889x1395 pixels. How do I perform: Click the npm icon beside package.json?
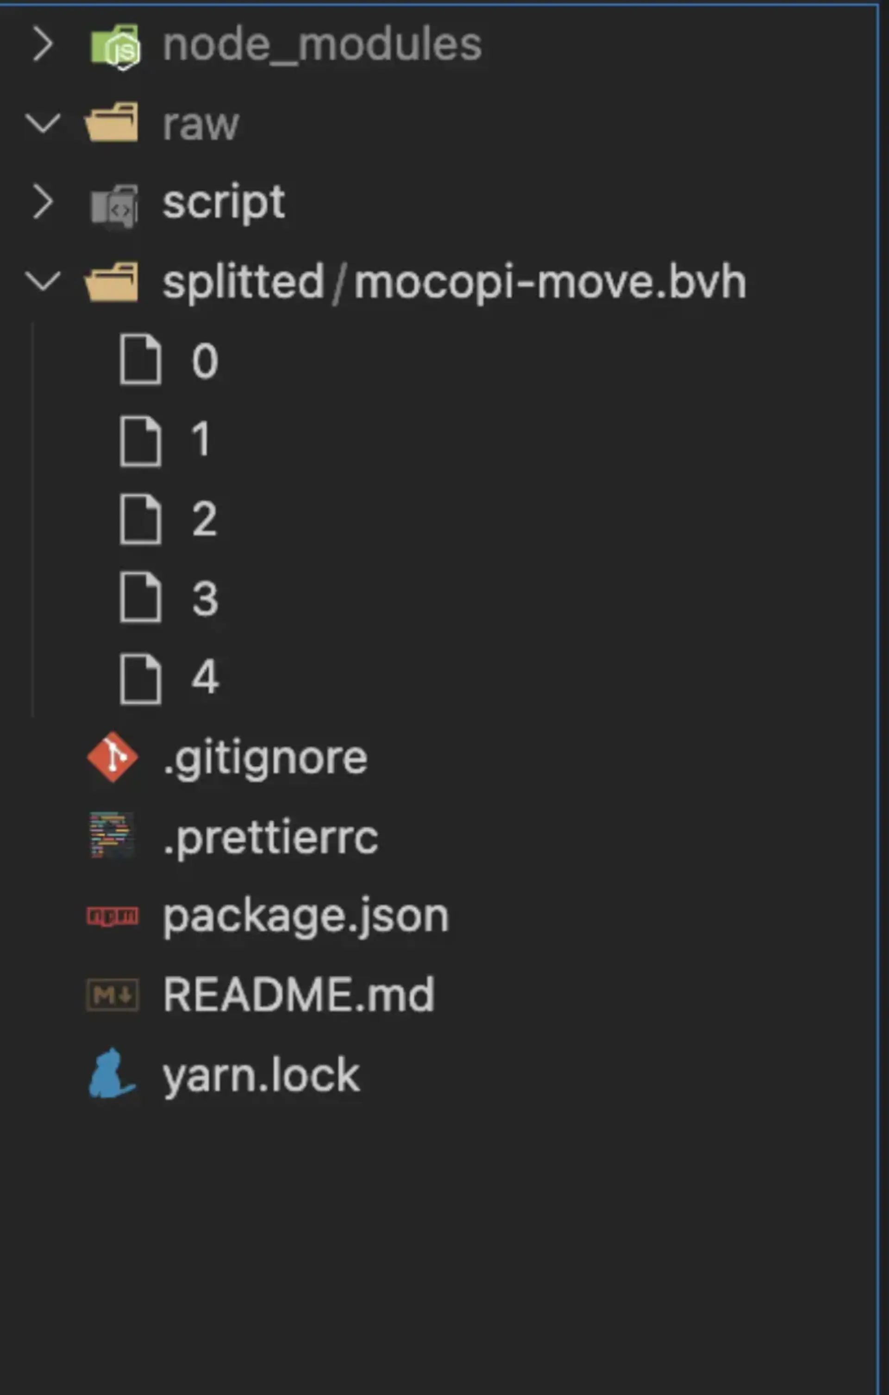pos(113,916)
